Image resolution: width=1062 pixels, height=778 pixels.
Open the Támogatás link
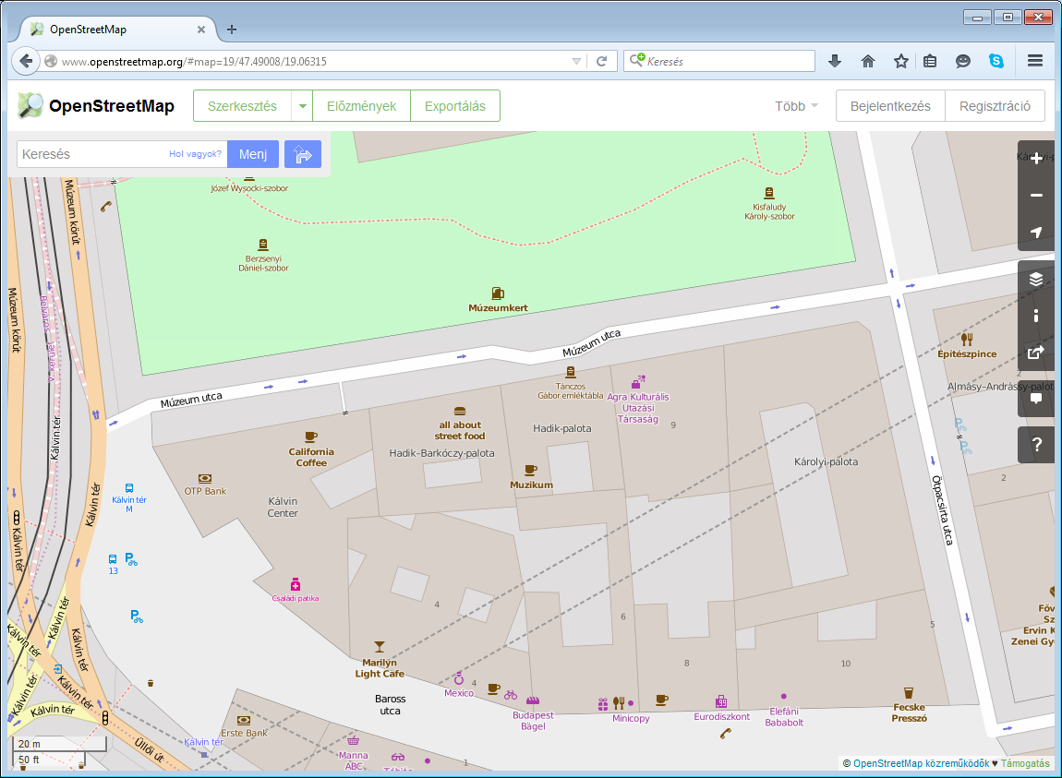(1025, 763)
